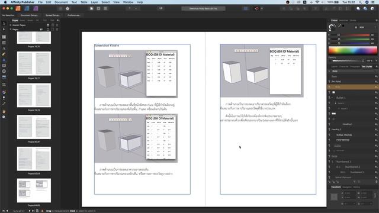Switch to Photo persona icon
This screenshot has height=213, width=379.
click(36, 8)
